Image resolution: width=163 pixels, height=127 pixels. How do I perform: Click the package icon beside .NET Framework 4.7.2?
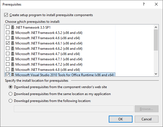[x=13, y=64]
